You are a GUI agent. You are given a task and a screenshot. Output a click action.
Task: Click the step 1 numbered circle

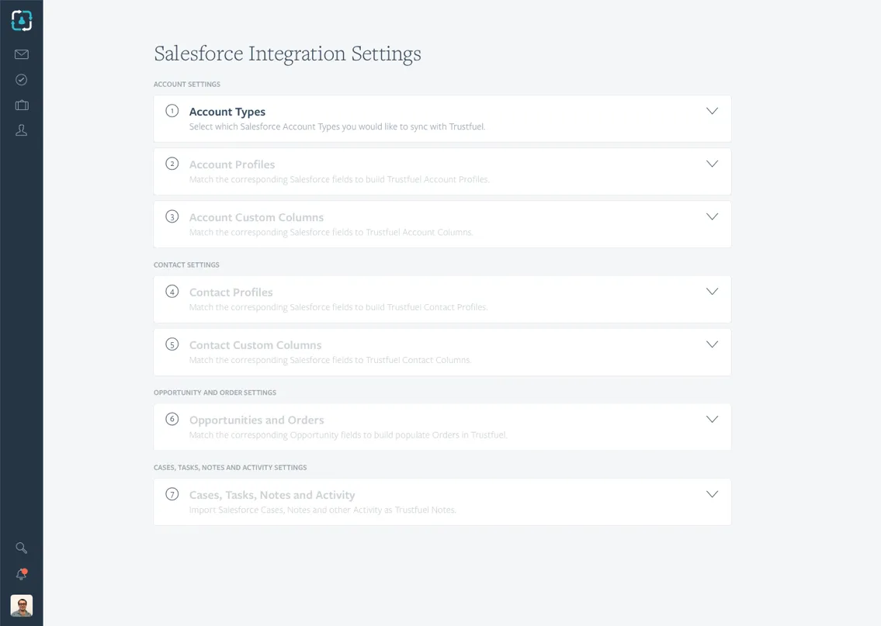(172, 110)
